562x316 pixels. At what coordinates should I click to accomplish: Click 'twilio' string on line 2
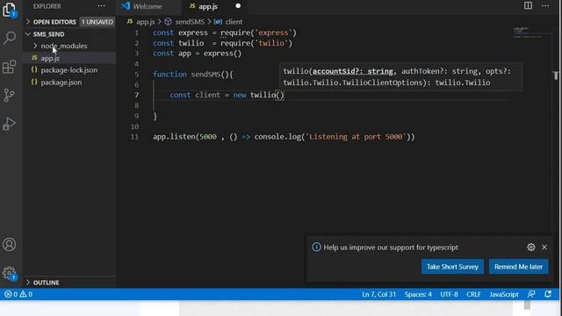pyautogui.click(x=271, y=43)
